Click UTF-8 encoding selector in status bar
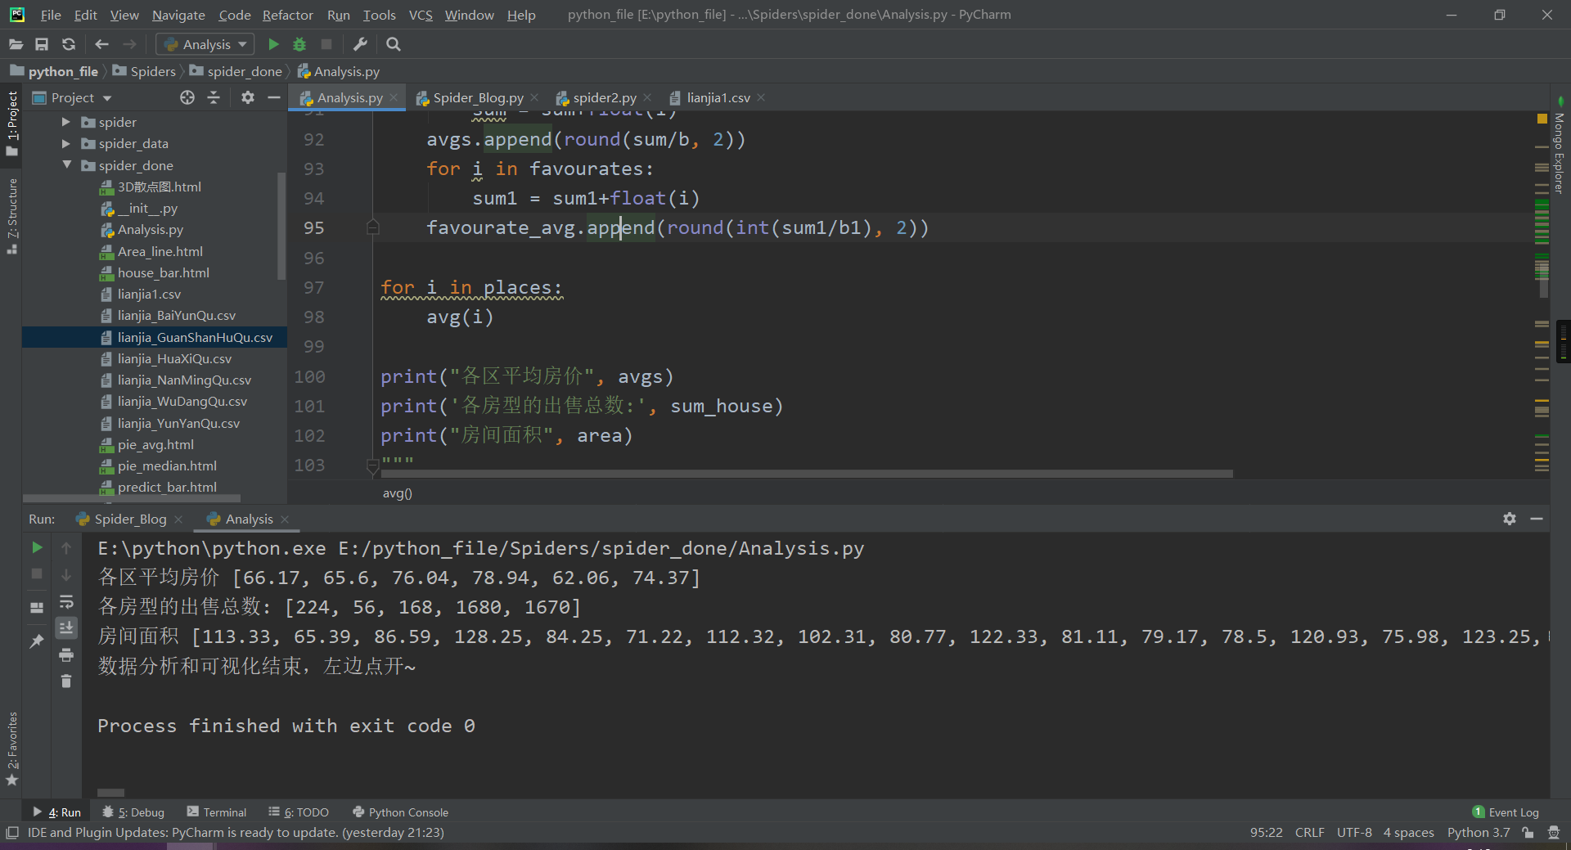This screenshot has height=850, width=1571. click(1354, 832)
